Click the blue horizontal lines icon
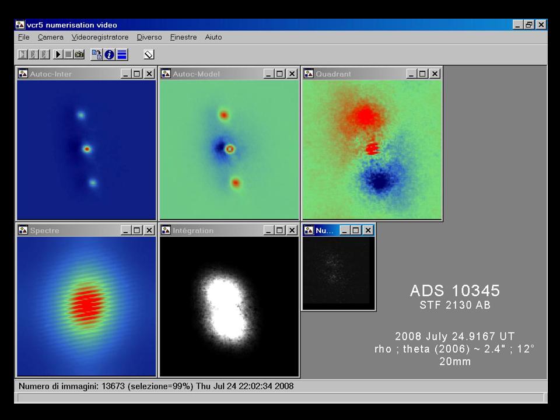 [121, 55]
